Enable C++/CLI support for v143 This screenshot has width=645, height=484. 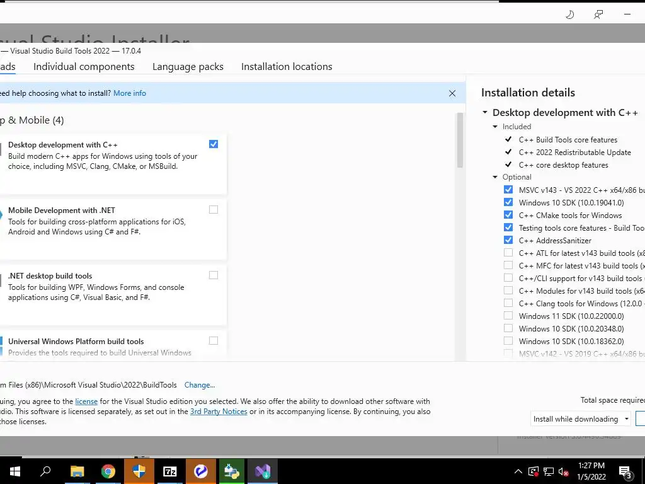508,278
